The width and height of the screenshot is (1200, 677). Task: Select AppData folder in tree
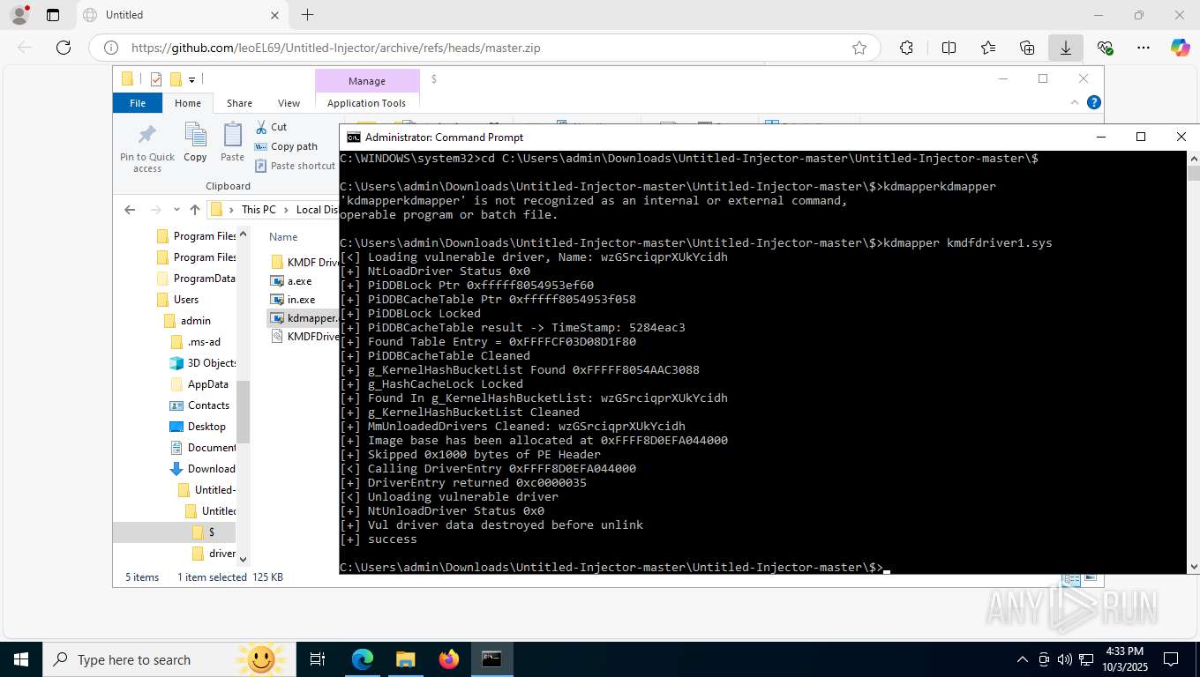pyautogui.click(x=199, y=384)
